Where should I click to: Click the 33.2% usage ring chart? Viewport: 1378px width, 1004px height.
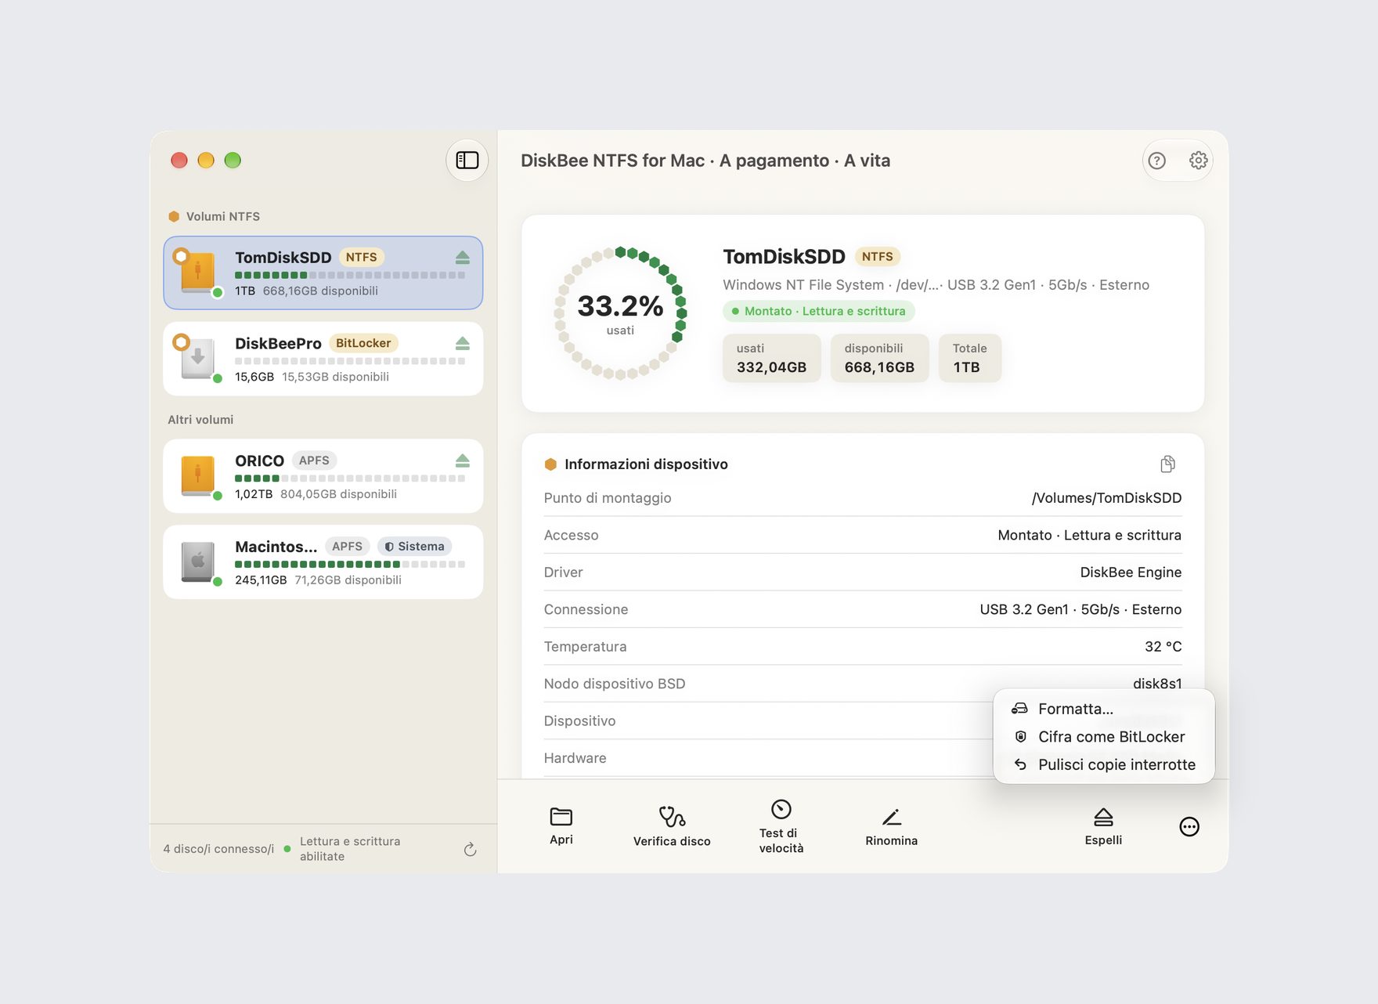coord(620,313)
